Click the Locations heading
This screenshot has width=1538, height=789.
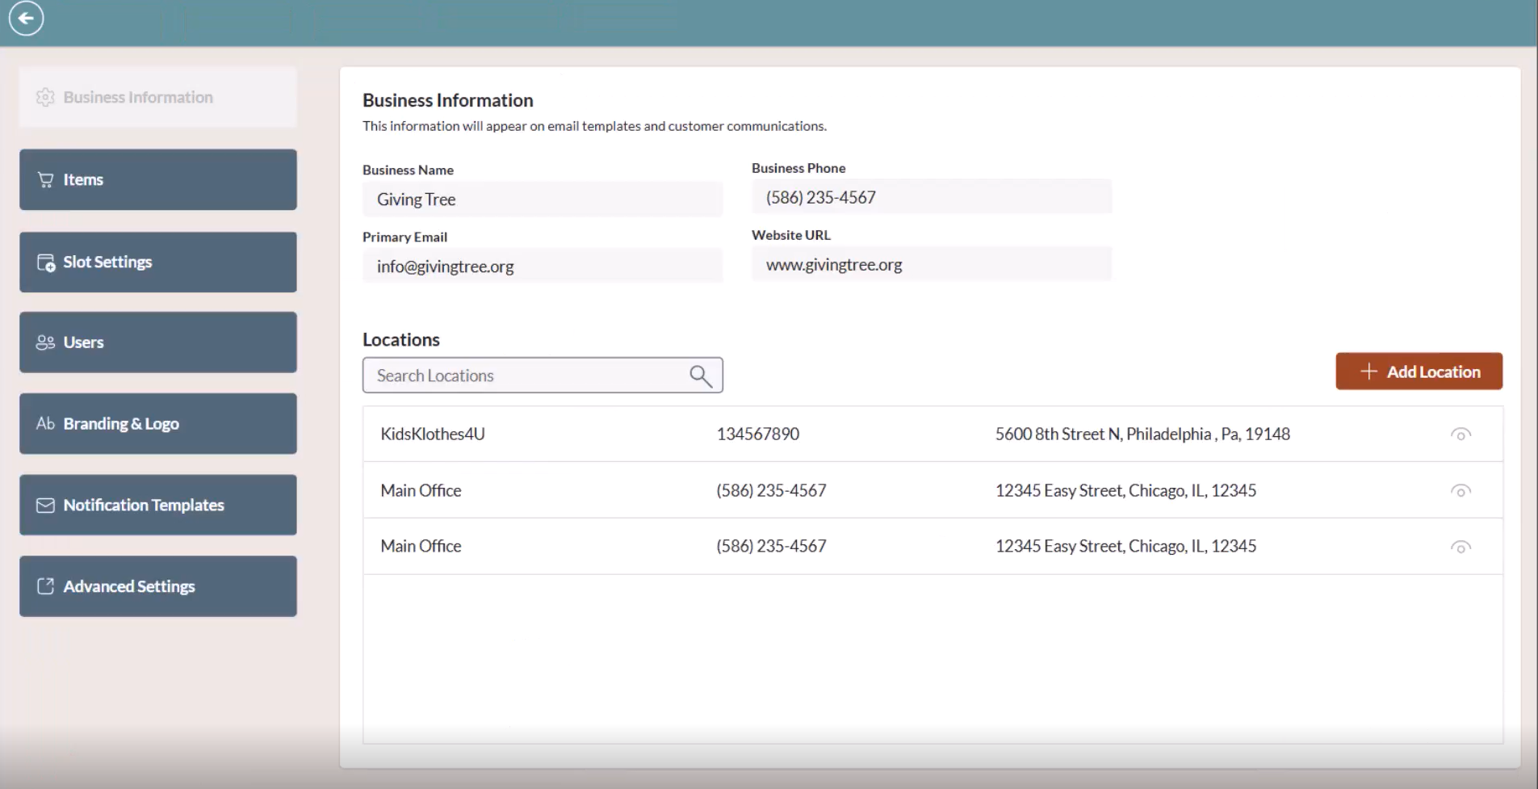click(401, 339)
